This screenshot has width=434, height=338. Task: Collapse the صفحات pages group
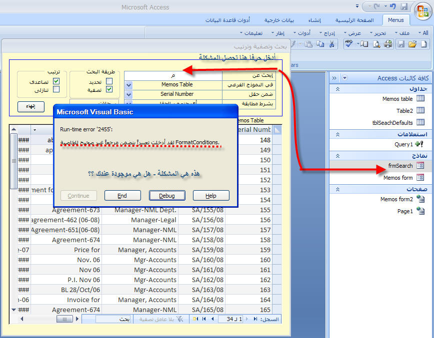337,189
